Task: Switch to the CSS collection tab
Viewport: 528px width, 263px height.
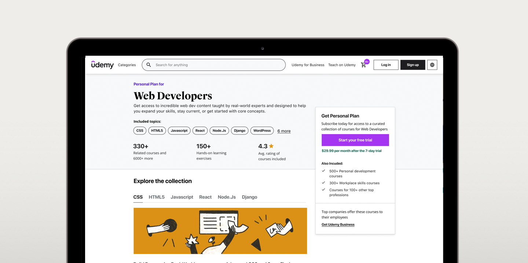Action: 138,197
